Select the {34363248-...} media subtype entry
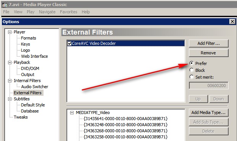Image resolution: width=237 pixels, height=141 pixels. (x=126, y=125)
